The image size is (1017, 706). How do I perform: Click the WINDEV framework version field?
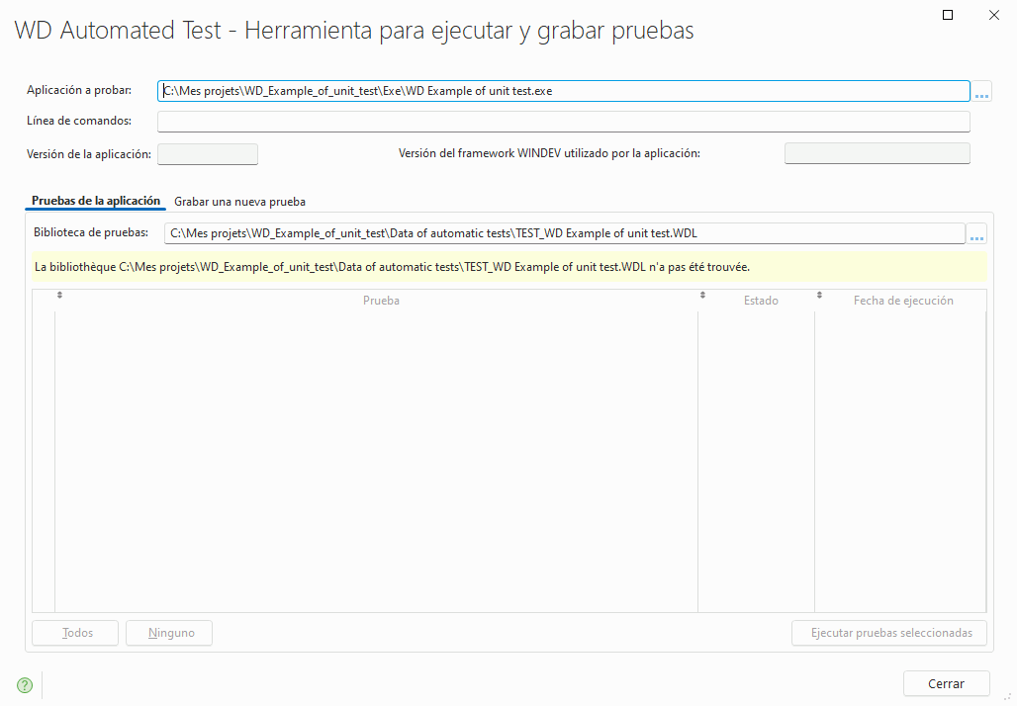[877, 153]
